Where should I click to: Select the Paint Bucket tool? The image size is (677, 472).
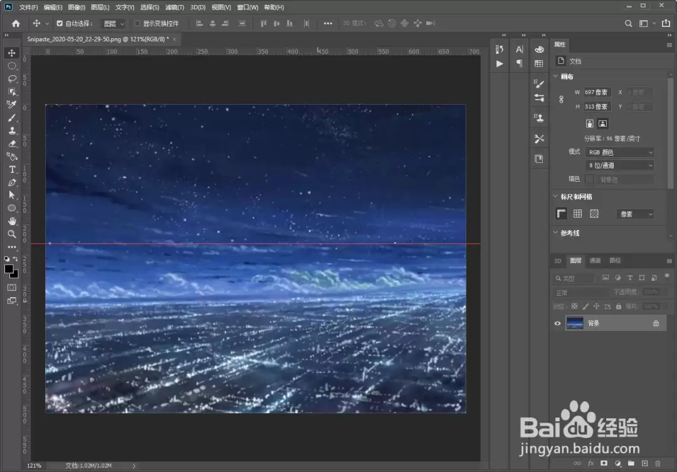coord(12,156)
